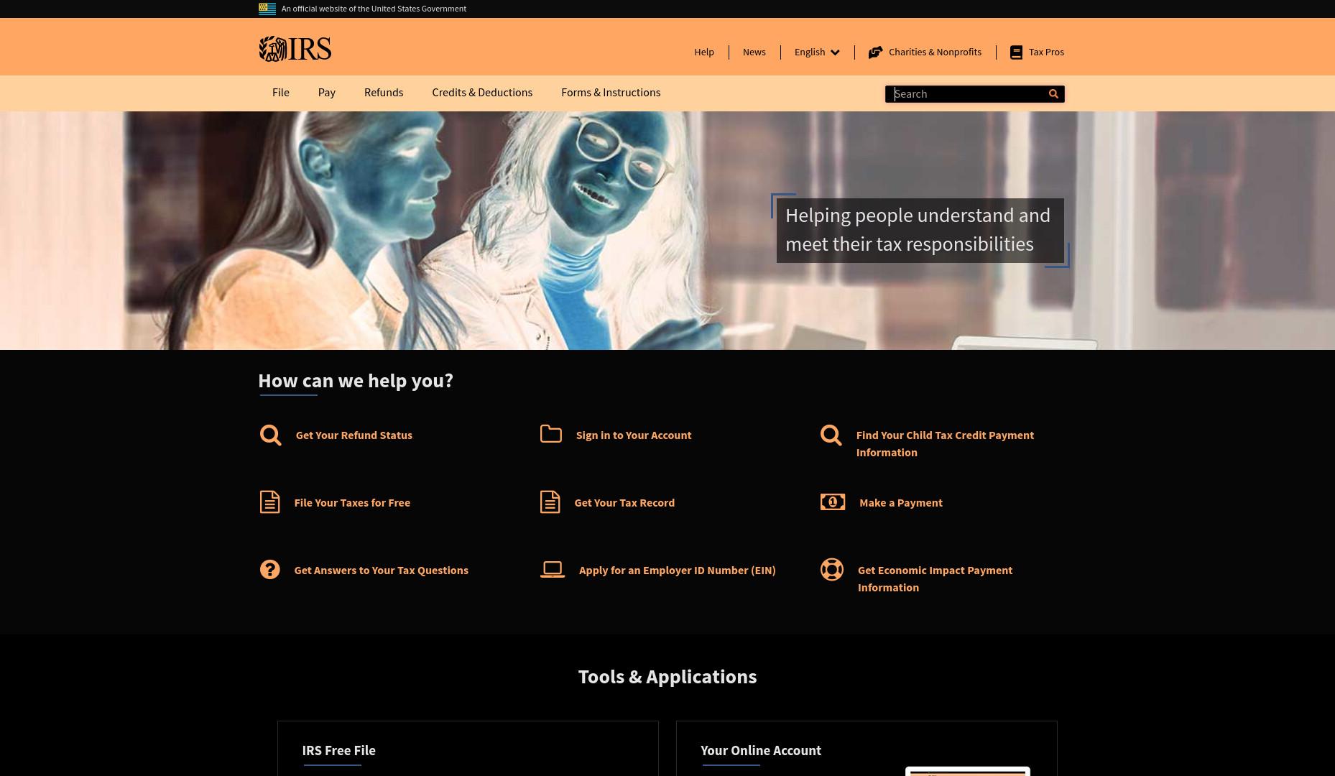The height and width of the screenshot is (776, 1335).
Task: Open Get Economic Impact Payment Information link
Action: 935,578
